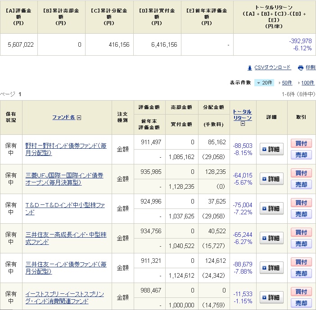Click sort icon beside ファンド名 header
This screenshot has width=316, height=310.
click(79, 118)
